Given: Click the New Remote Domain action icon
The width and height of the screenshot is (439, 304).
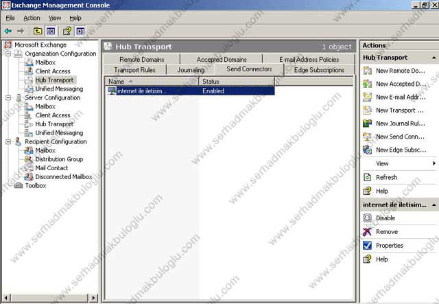Looking at the screenshot, I should (x=368, y=71).
